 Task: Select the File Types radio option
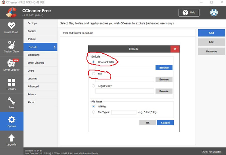(x=94, y=112)
